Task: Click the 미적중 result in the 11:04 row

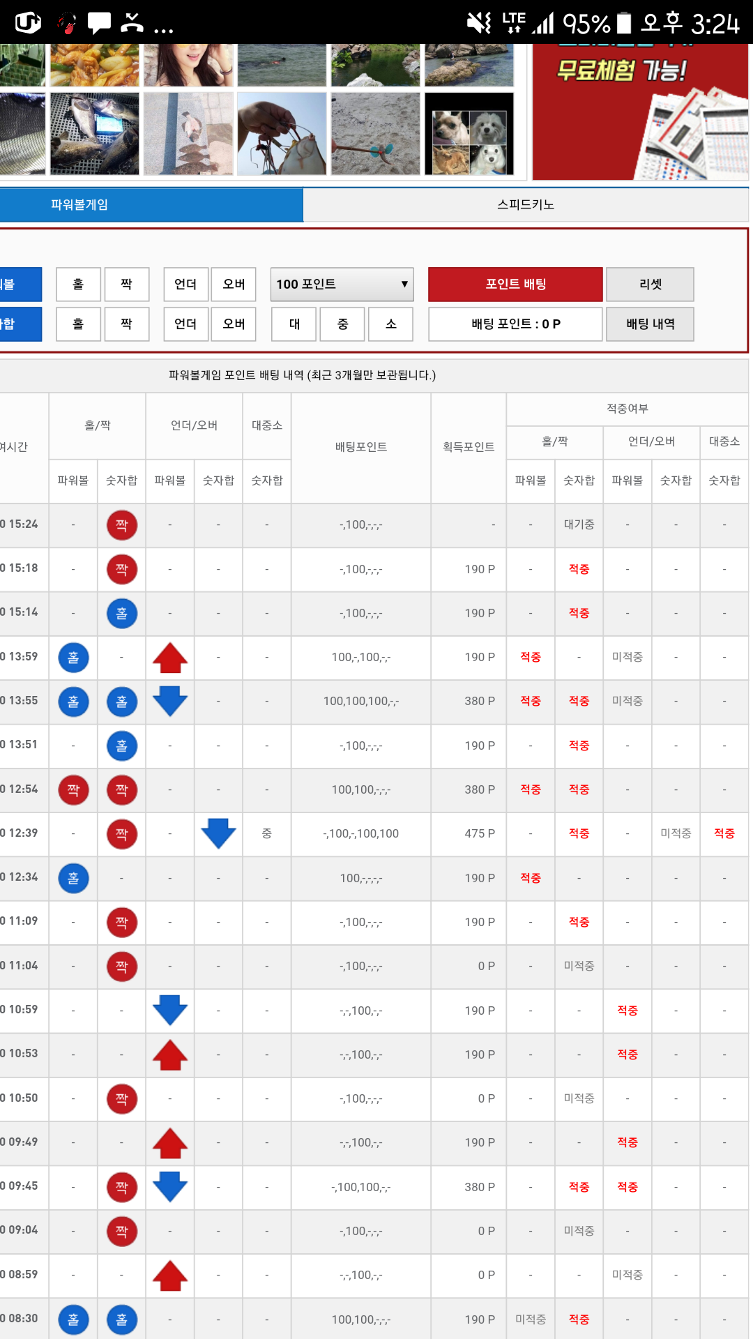Action: (x=579, y=967)
